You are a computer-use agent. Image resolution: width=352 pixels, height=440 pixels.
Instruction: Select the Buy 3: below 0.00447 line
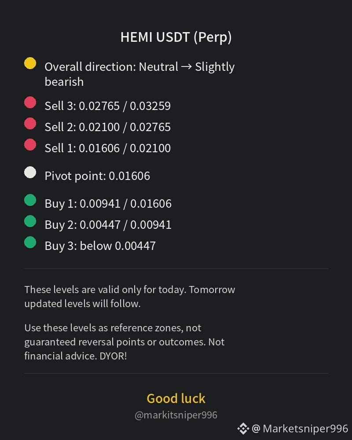(100, 246)
